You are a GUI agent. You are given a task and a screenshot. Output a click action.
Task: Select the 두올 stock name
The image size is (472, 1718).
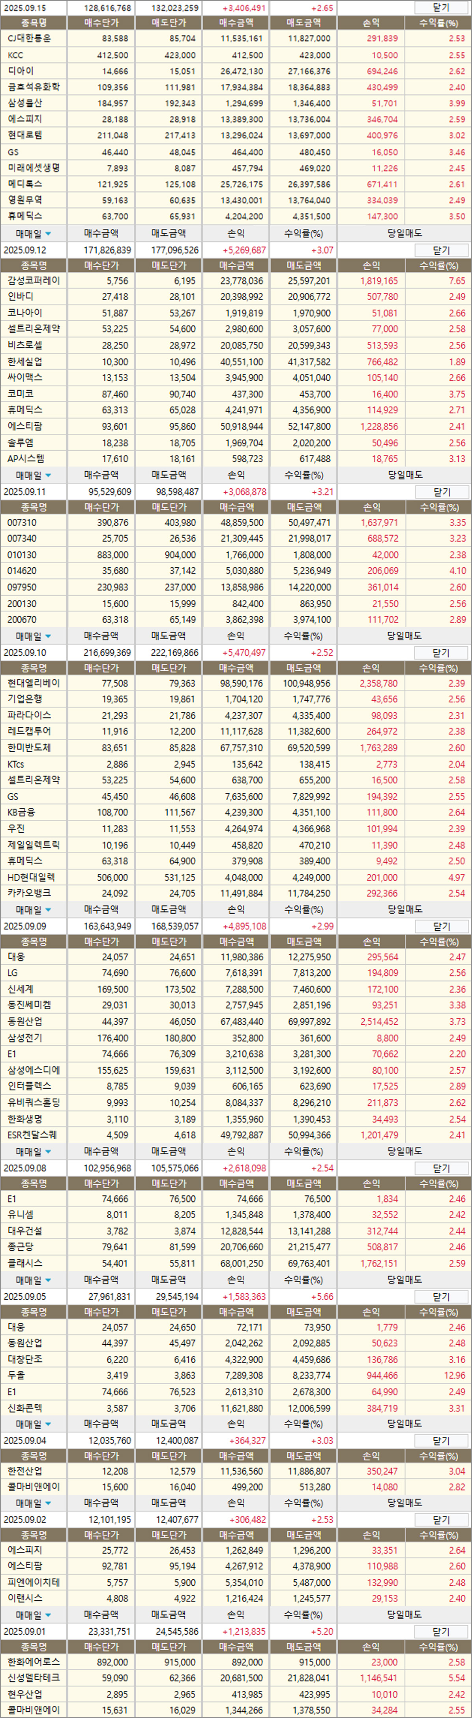(x=16, y=1376)
